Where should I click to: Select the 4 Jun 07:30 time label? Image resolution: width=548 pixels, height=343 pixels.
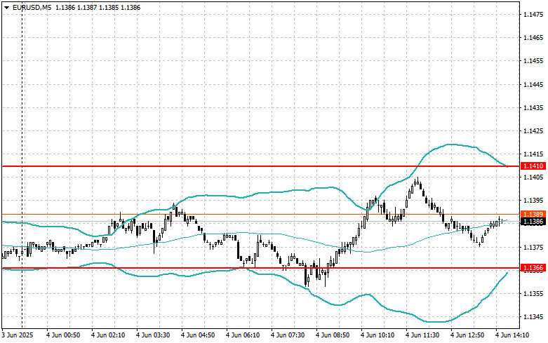(x=288, y=335)
